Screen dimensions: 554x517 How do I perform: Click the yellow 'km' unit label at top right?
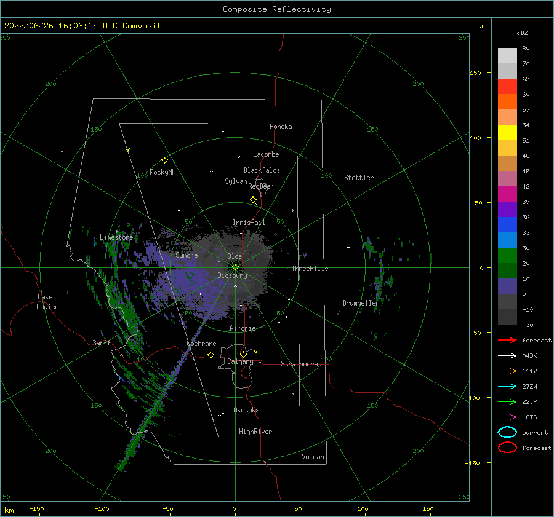481,26
